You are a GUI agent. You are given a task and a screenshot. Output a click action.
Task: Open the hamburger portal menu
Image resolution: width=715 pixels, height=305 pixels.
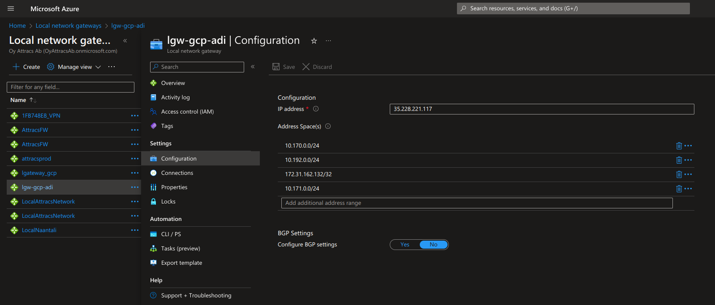pos(11,8)
